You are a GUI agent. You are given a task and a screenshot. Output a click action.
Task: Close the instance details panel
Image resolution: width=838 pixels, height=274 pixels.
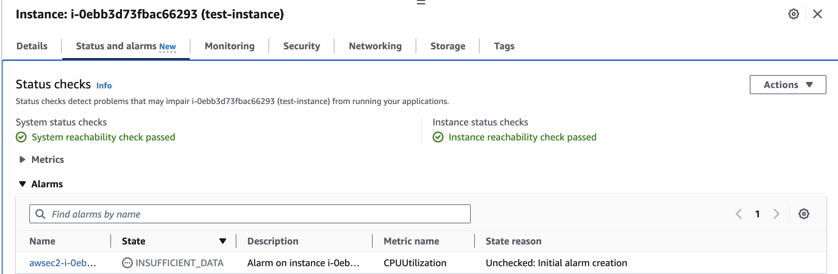coord(817,14)
